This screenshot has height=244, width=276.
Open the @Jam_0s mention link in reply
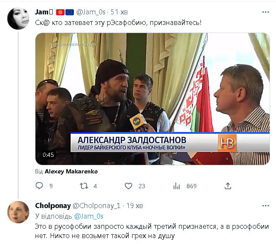89,216
